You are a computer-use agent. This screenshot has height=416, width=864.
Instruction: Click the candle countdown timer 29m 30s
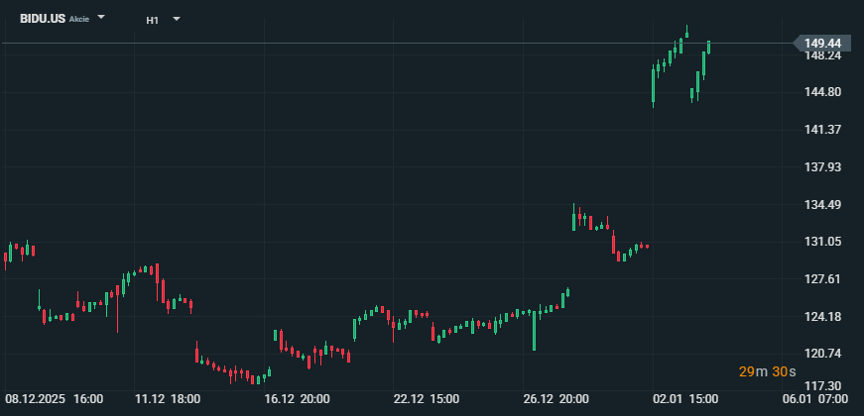[768, 371]
